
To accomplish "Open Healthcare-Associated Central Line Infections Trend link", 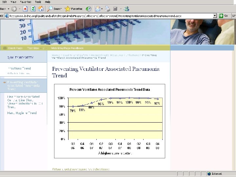I will pyautogui.click(x=25, y=102).
